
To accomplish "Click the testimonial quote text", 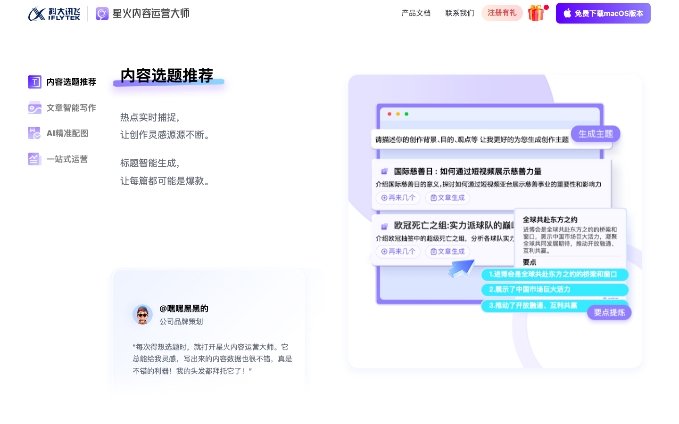I will 212,359.
